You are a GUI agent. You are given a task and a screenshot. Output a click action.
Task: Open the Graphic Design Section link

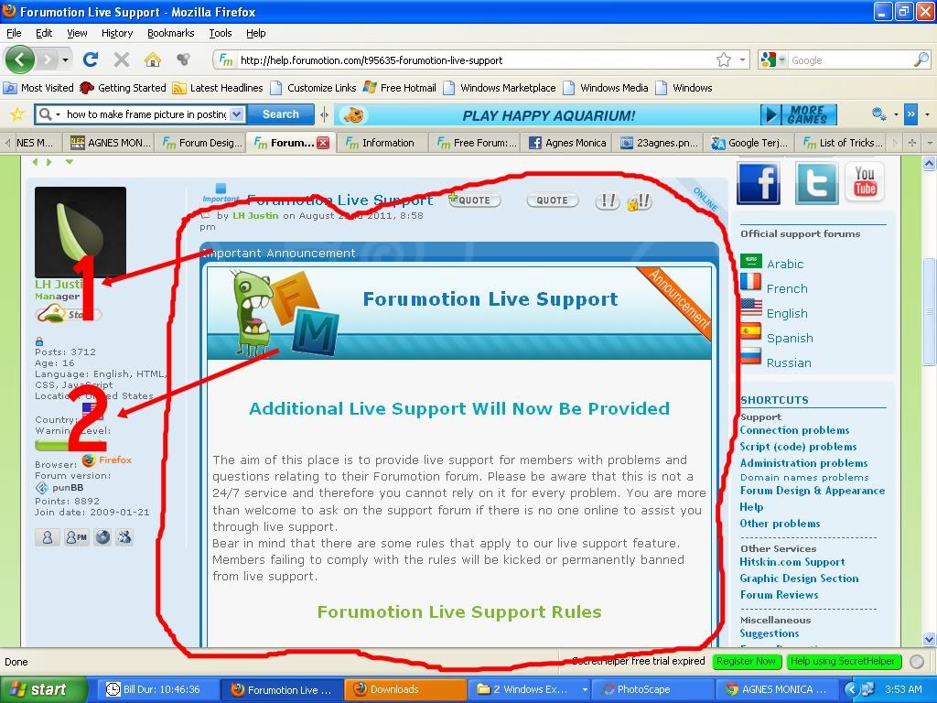(799, 579)
